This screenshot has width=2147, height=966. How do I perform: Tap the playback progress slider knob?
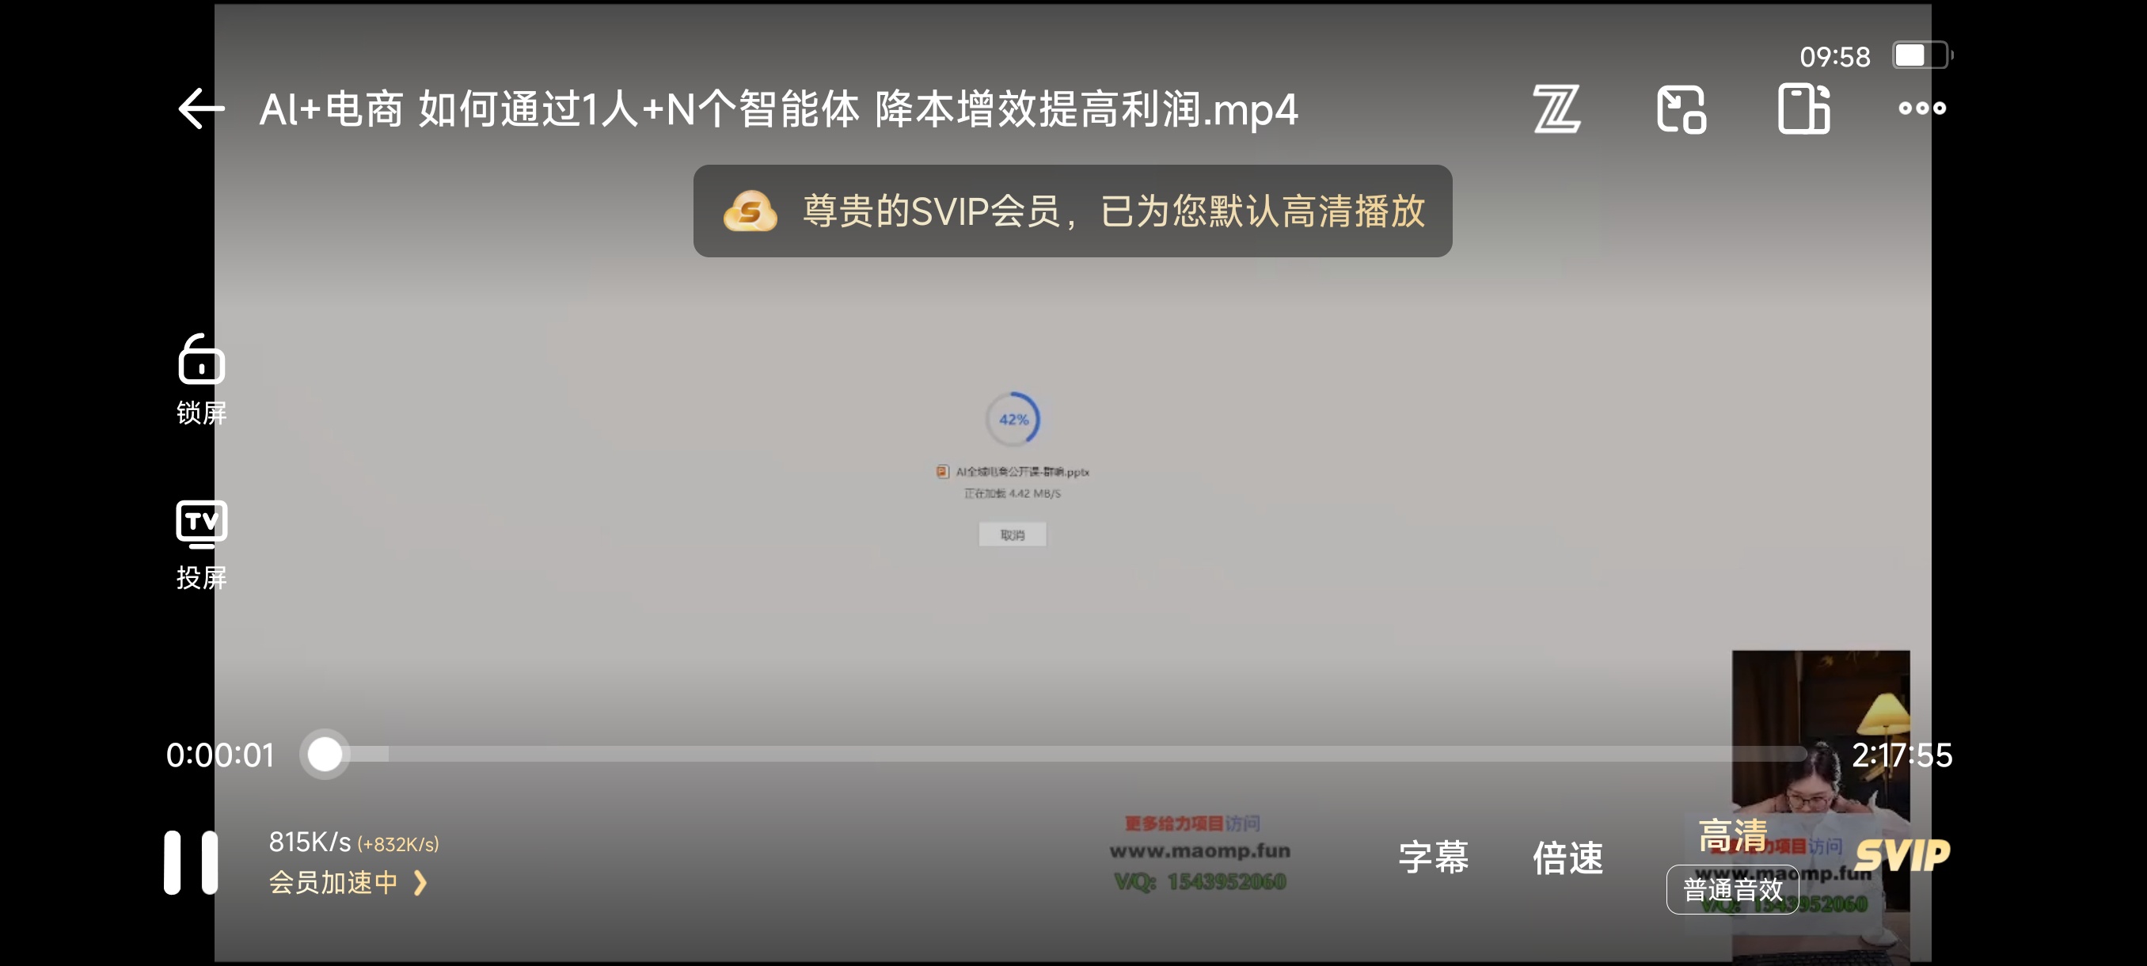[x=325, y=755]
